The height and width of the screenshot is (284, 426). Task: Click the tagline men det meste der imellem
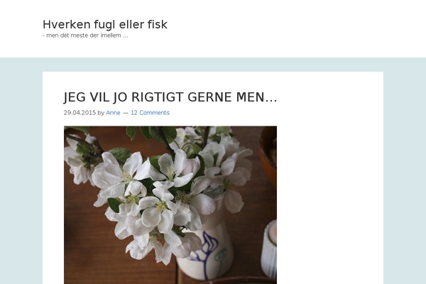(x=85, y=35)
